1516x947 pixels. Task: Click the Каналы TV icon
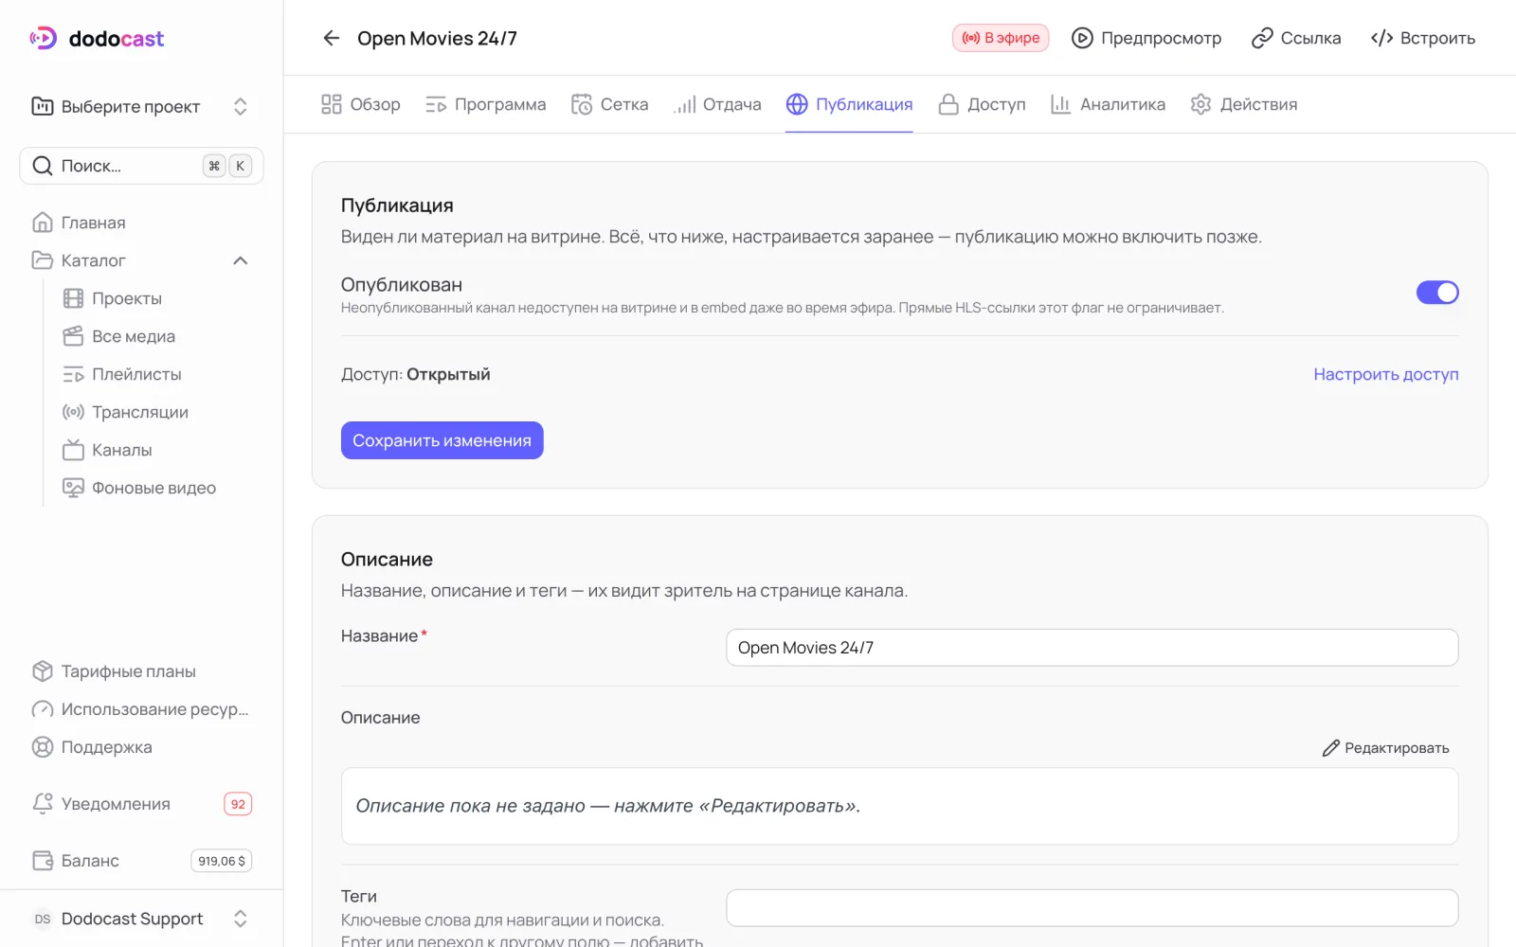pos(73,450)
